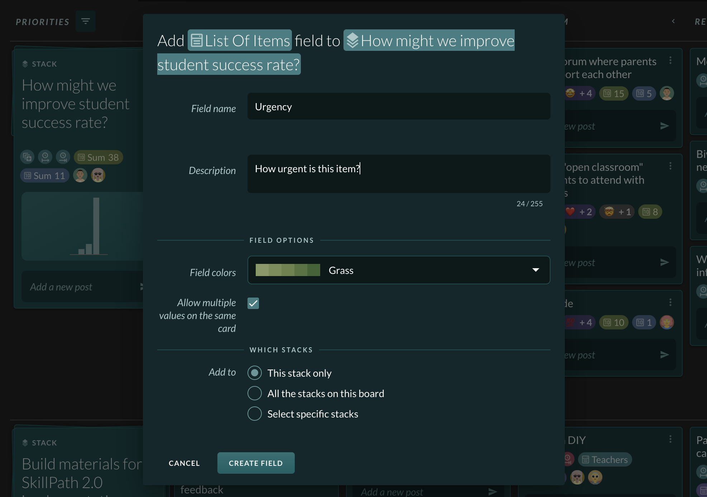Open the kebab menu on the parents forum card

[x=670, y=61]
